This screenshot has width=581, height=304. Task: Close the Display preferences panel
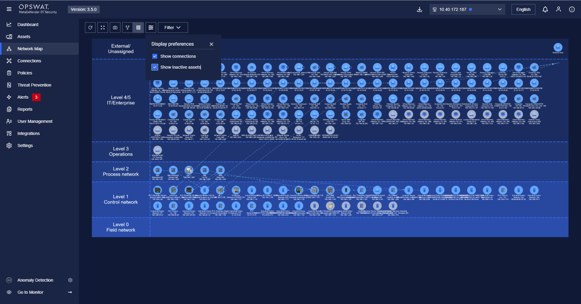coord(211,44)
